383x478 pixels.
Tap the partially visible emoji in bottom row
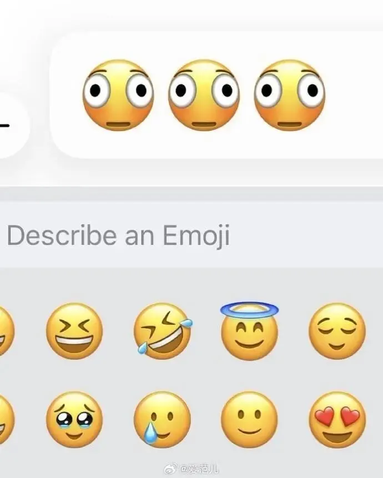click(x=7, y=420)
